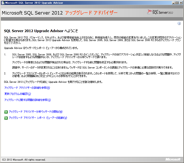The height and width of the screenshot is (163, 184).
Task: Click the 'Microsoft SQL Server 2012' header title
Action: coord(32,13)
